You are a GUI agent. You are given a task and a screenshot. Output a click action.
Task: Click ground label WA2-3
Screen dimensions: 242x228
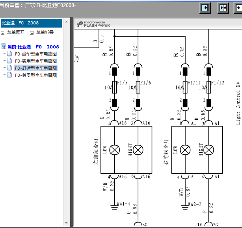[195, 204]
